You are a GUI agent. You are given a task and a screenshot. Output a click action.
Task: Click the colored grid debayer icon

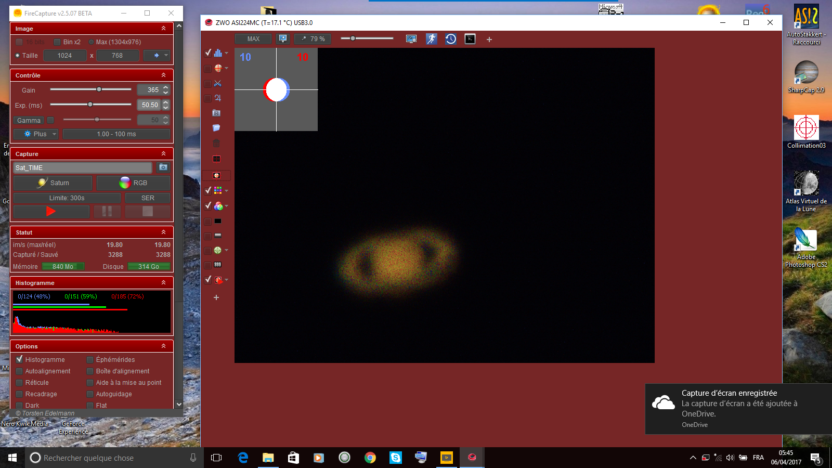point(218,191)
